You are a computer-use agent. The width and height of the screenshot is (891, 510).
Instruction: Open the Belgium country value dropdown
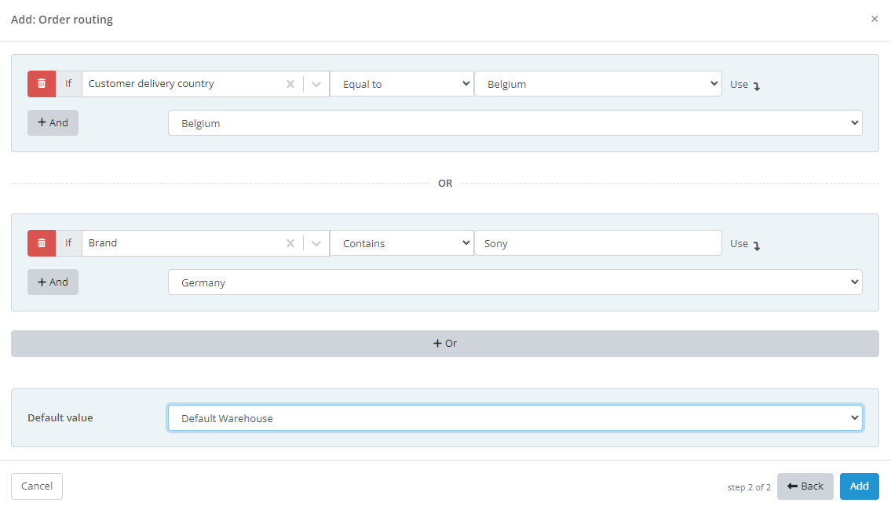click(x=597, y=84)
